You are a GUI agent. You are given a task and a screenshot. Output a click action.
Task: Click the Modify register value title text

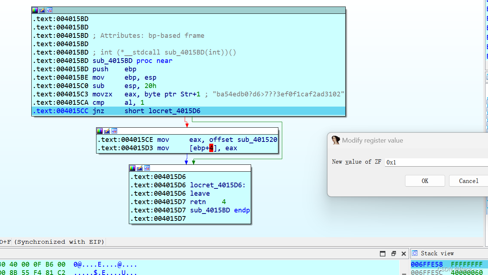[x=373, y=140]
